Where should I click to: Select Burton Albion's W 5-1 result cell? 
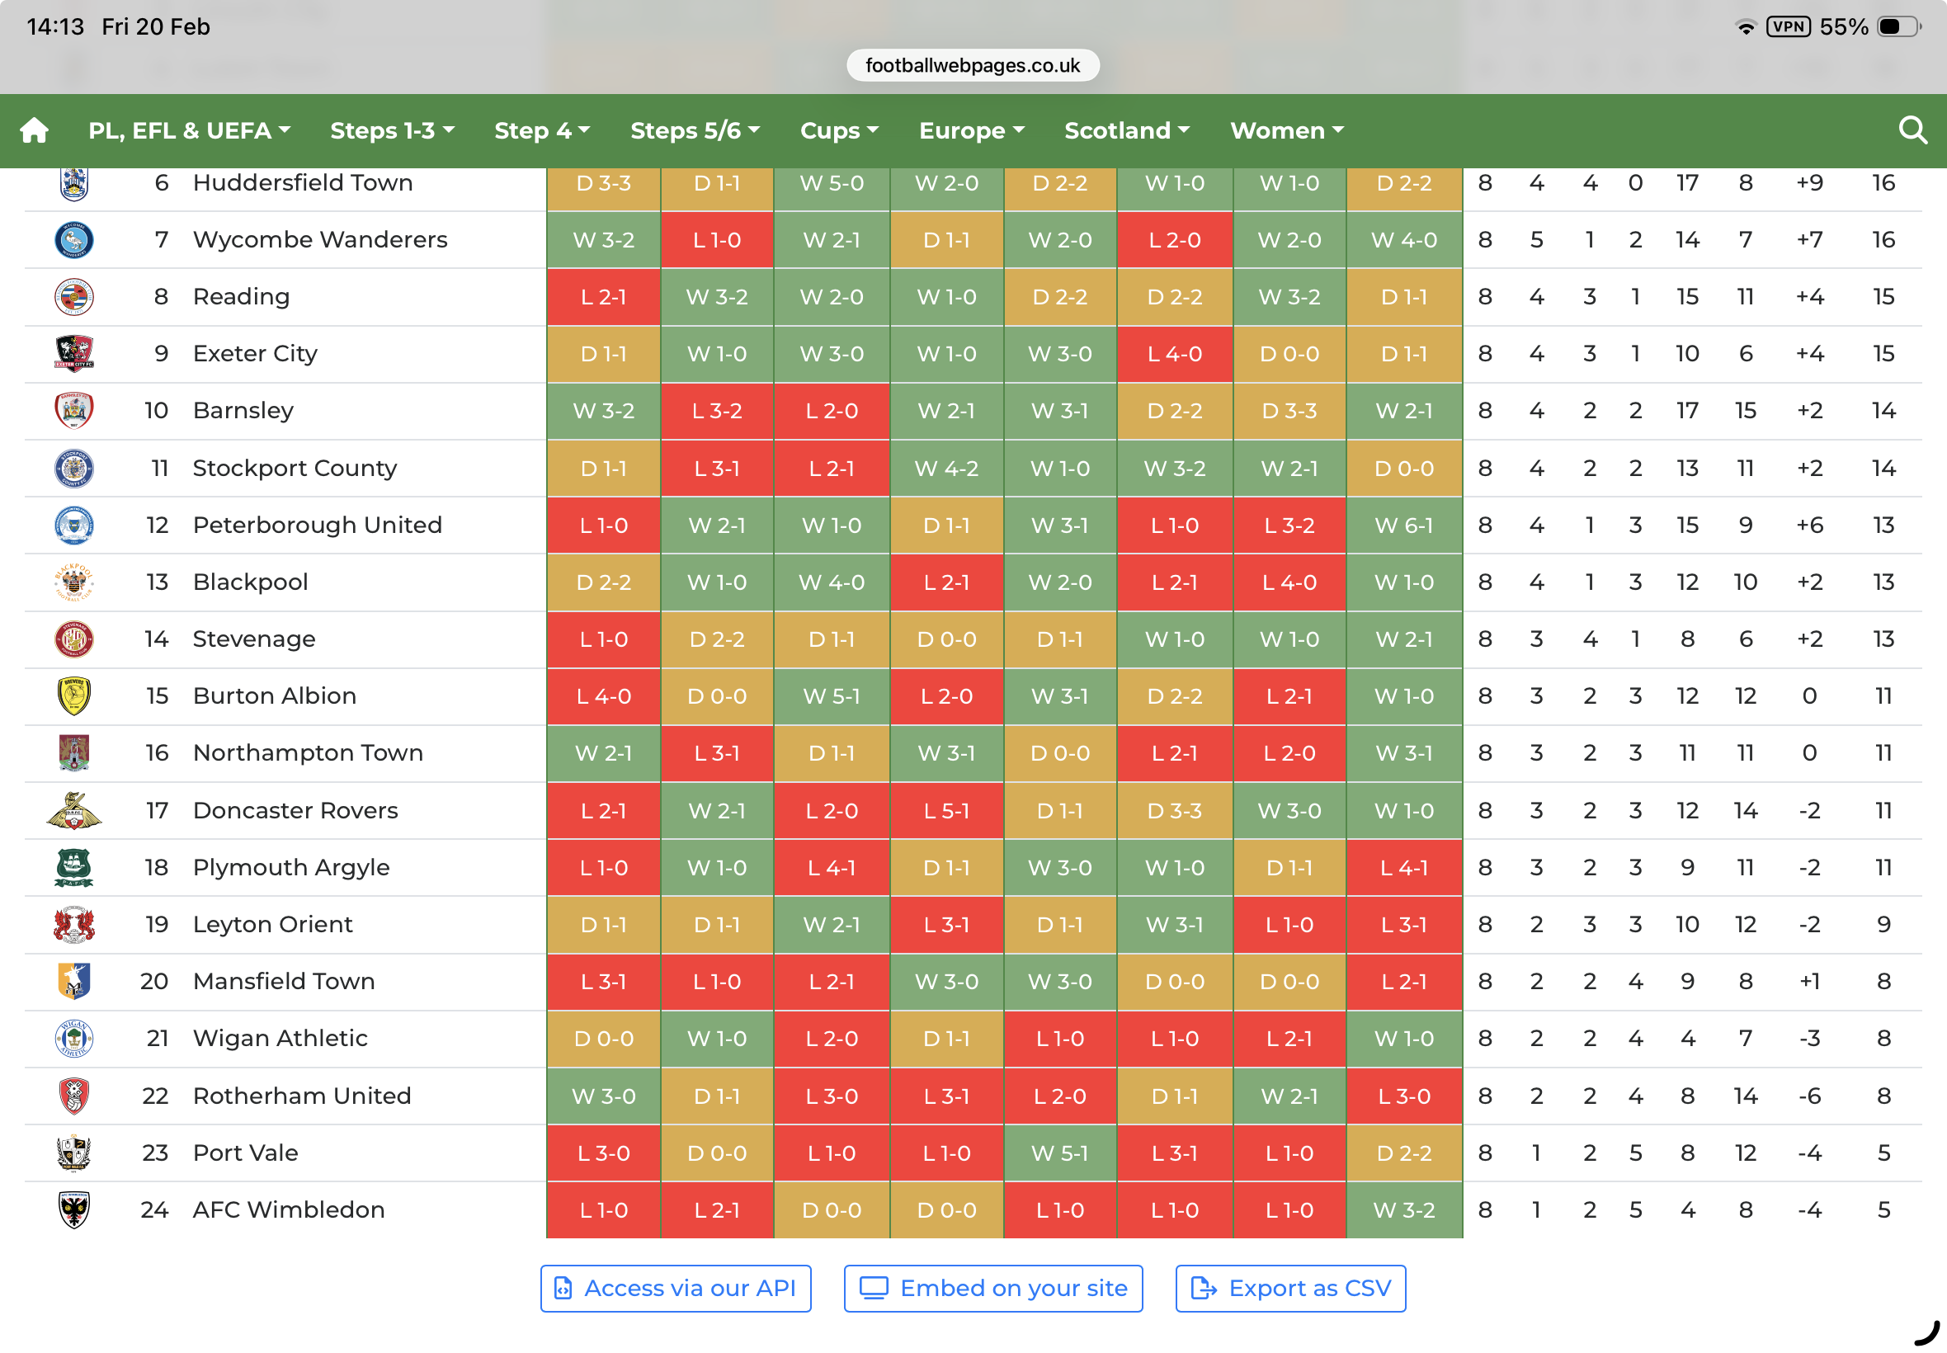tap(832, 697)
